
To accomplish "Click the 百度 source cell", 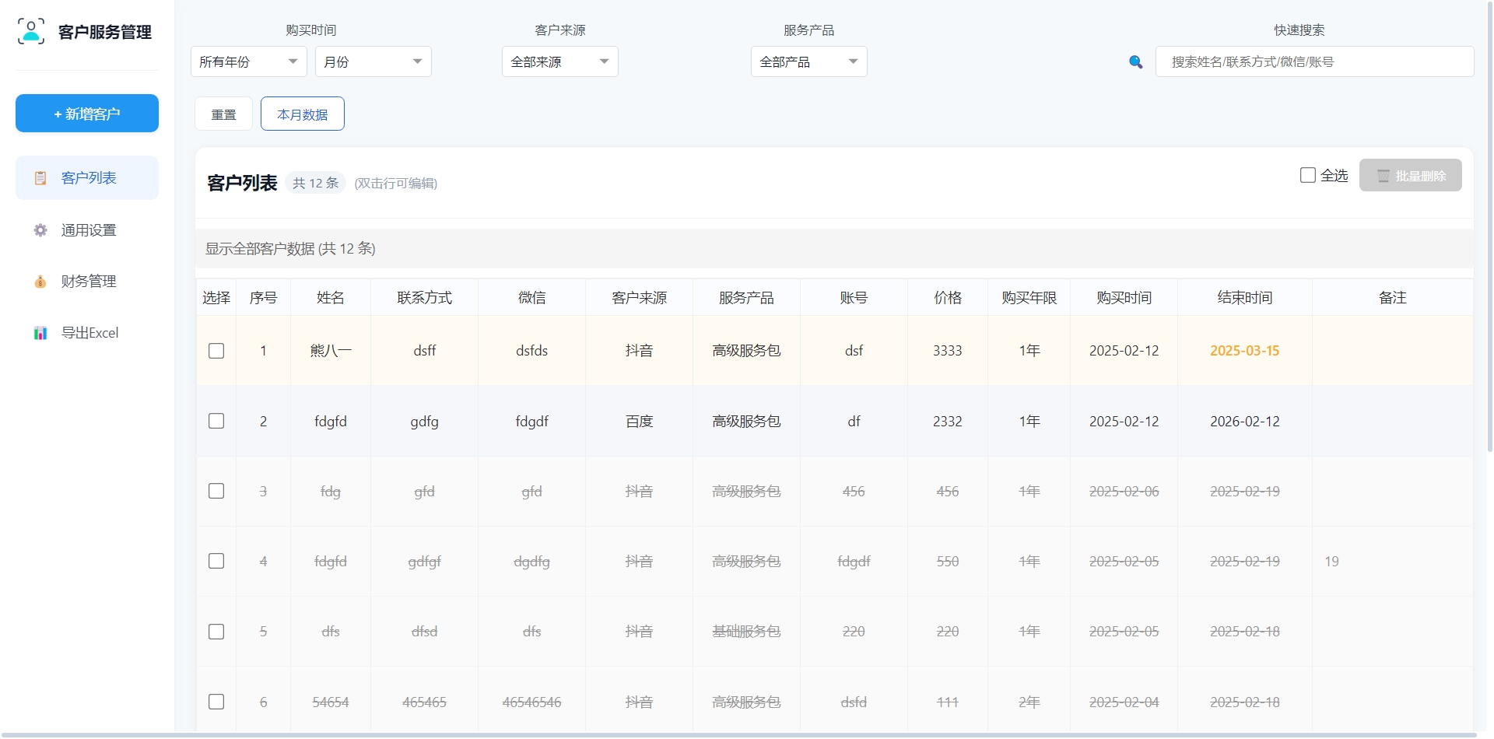I will 640,421.
